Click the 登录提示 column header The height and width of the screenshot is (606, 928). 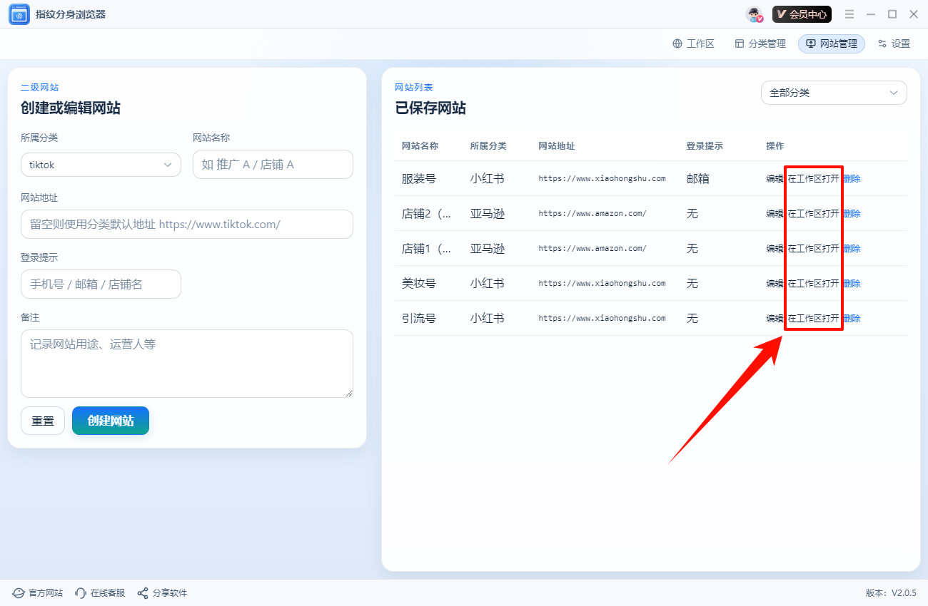[x=705, y=145]
